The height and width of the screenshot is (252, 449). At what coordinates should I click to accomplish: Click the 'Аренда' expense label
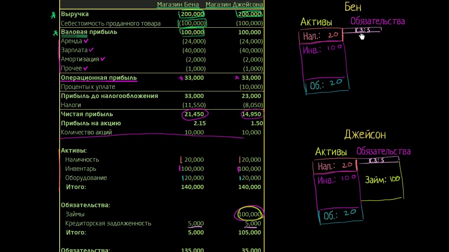72,41
